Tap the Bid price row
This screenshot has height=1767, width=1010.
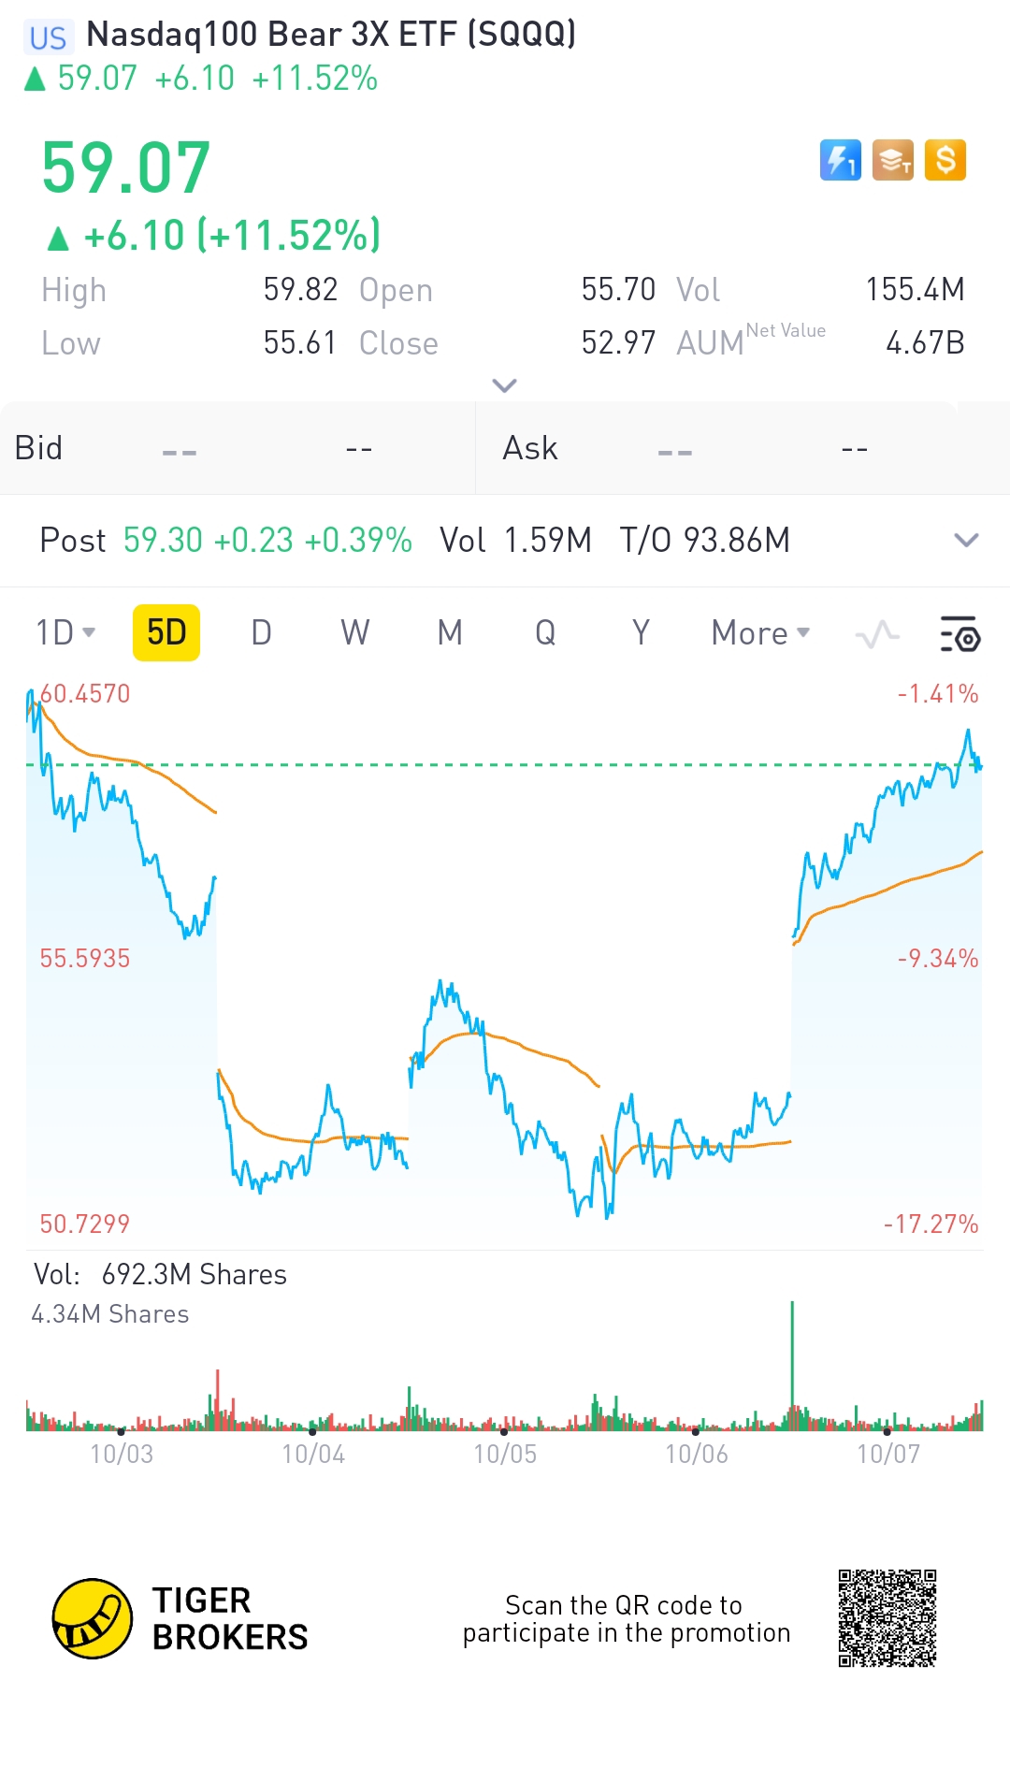[x=238, y=448]
